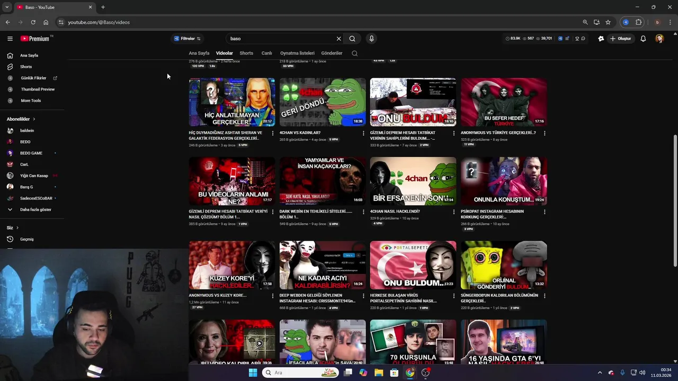The image size is (678, 381).
Task: Go back in Chrome
Action: tap(7, 22)
